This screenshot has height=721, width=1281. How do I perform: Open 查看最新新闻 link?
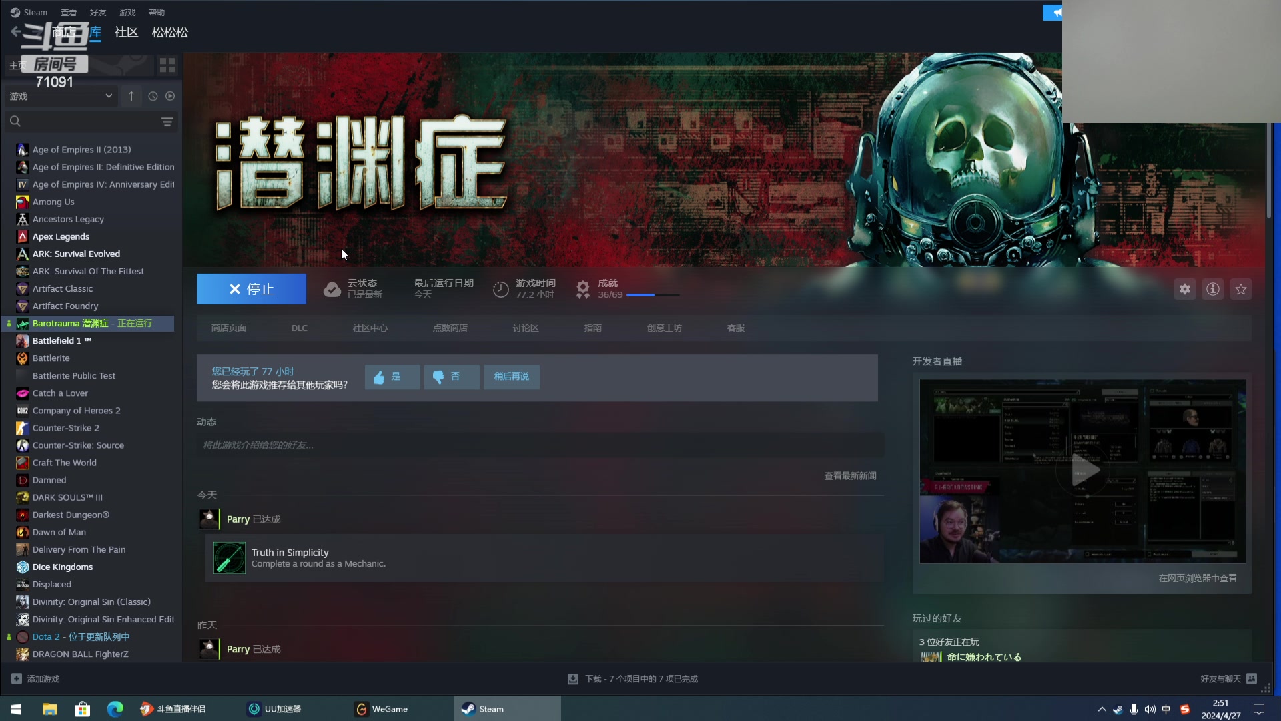(x=851, y=476)
